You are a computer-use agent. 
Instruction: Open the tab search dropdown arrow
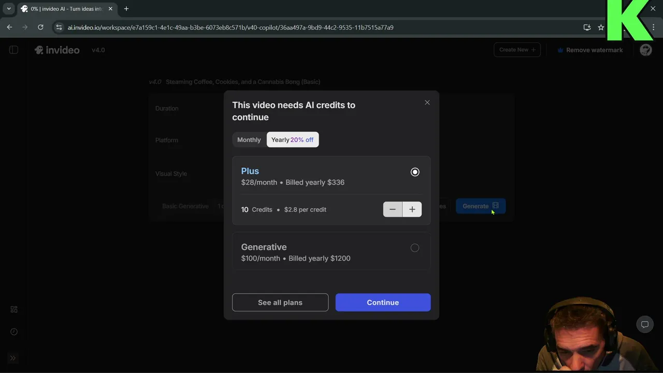[9, 9]
